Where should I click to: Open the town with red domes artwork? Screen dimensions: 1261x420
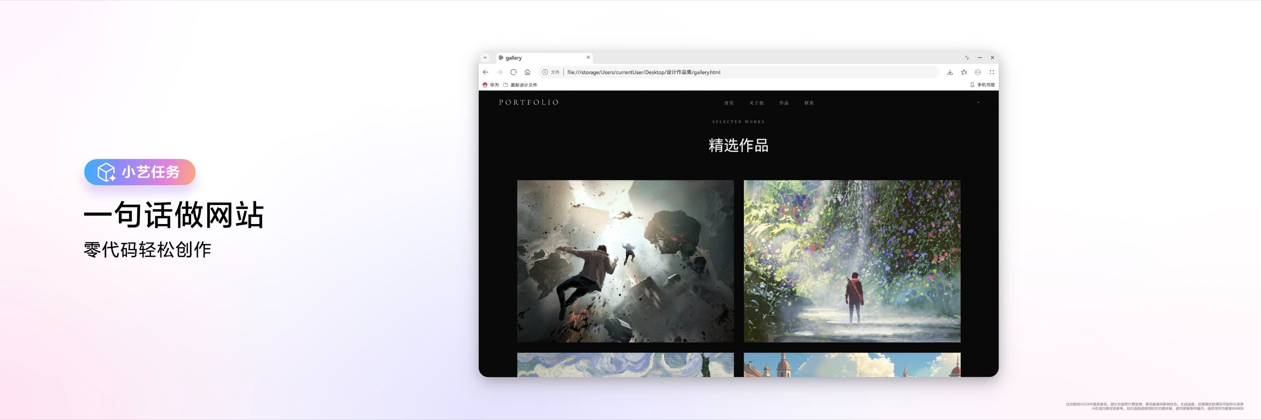852,365
